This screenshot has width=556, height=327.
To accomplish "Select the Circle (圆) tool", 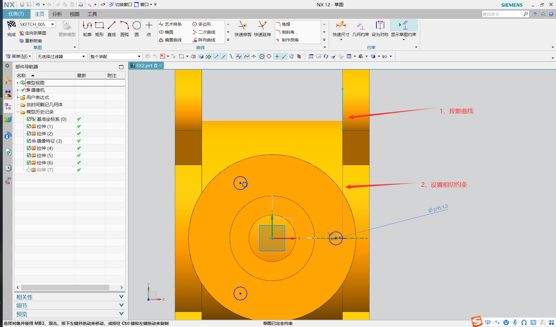I will [x=137, y=25].
